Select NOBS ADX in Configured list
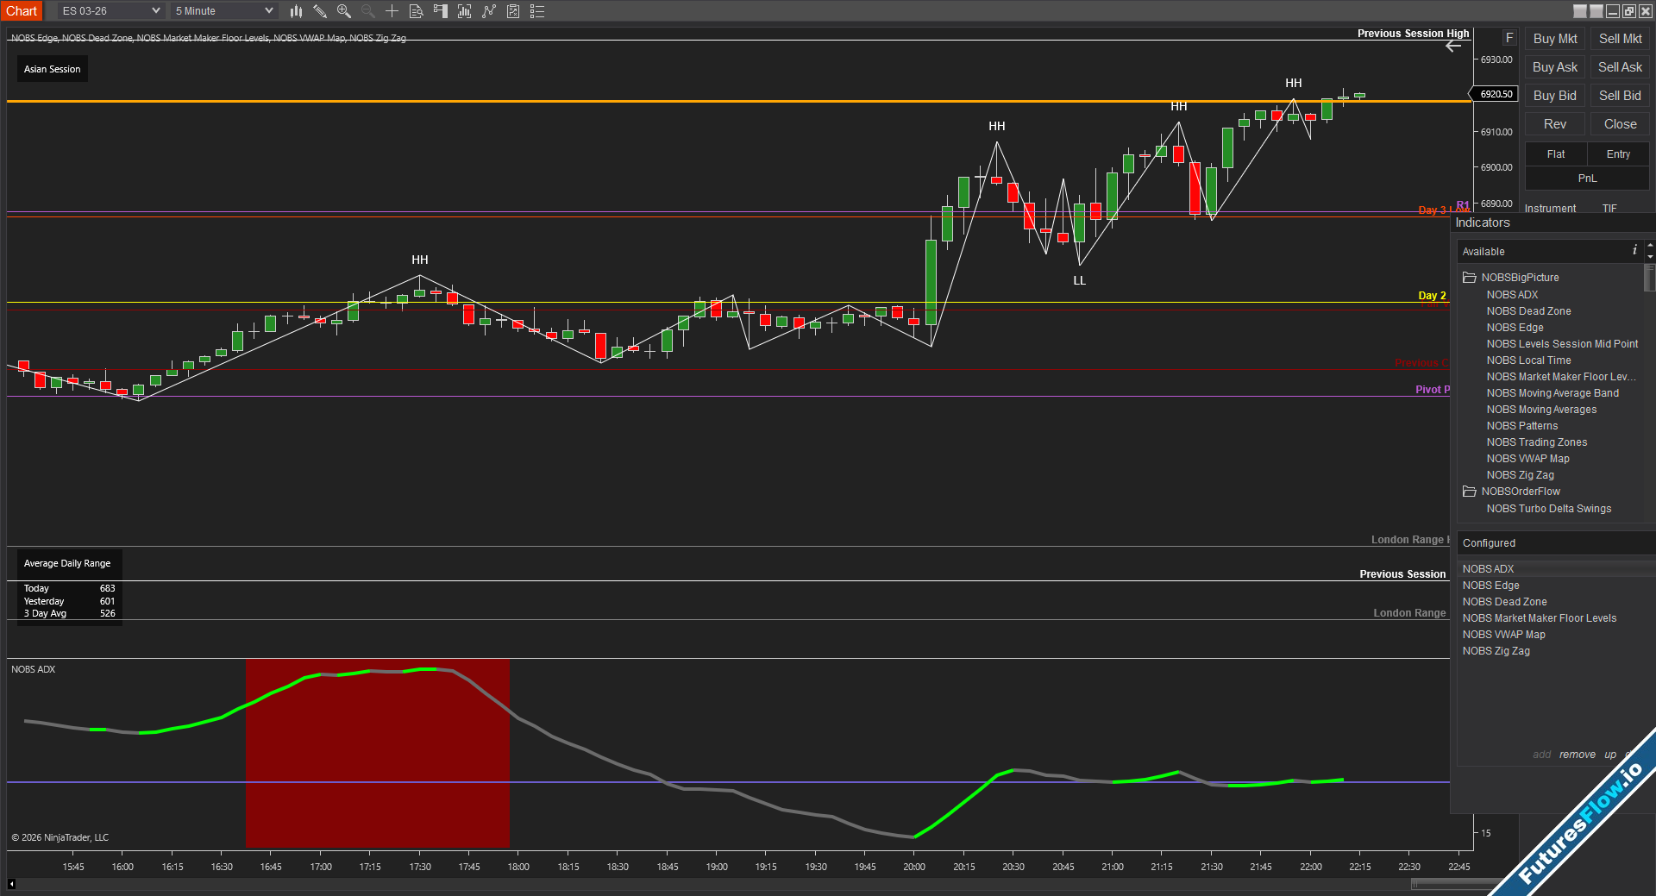 click(1488, 569)
